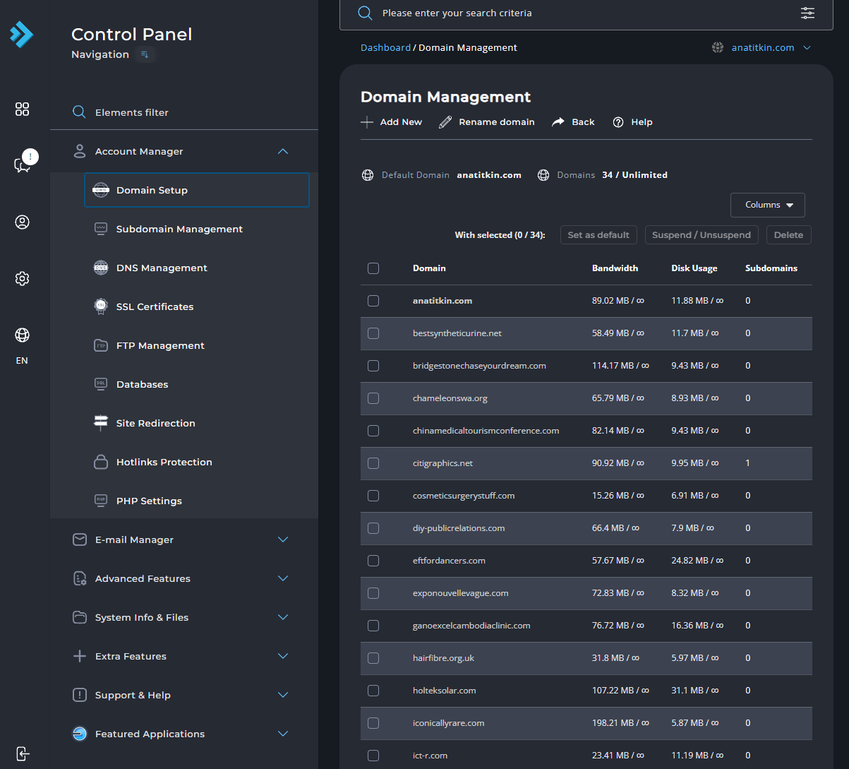Viewport: 849px width, 769px height.
Task: Open the user profile icon in left rail
Action: (23, 222)
